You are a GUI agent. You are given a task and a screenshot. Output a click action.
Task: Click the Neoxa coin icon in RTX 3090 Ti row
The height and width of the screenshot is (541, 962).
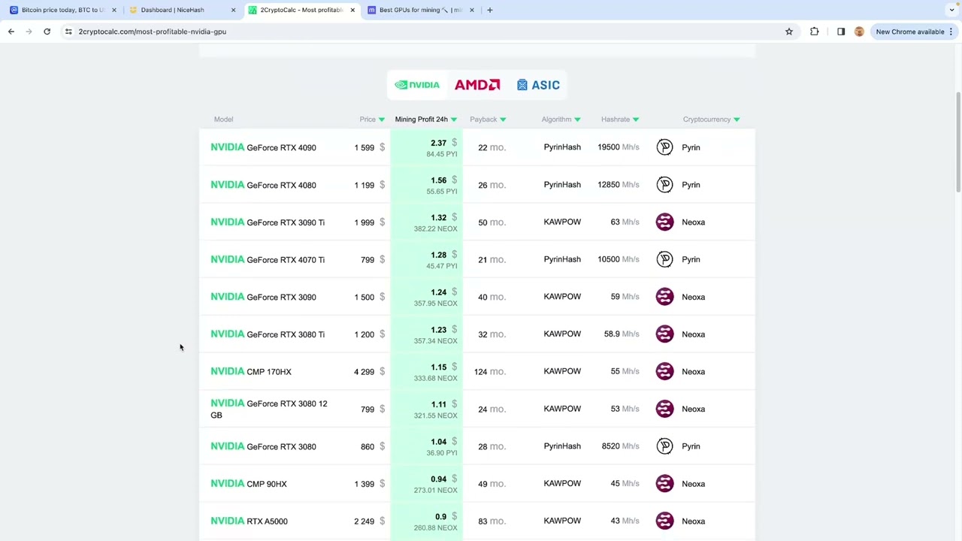(x=664, y=222)
